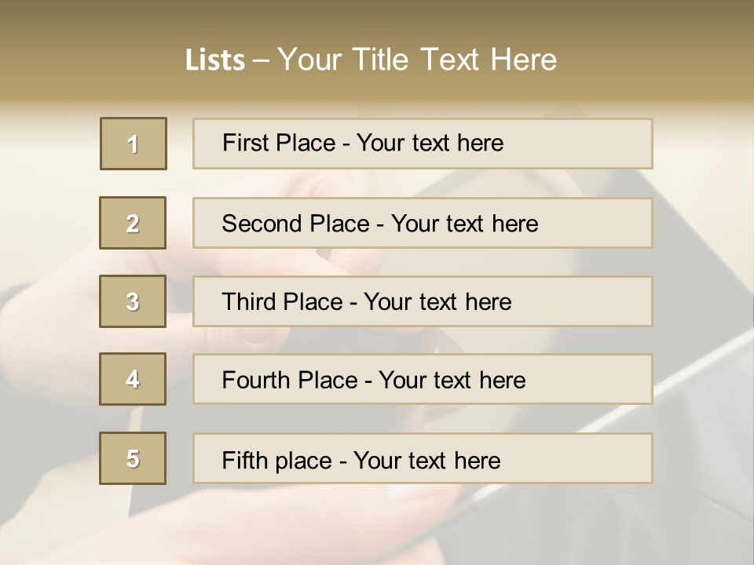
Task: Select the number 2 square box
Action: (x=133, y=223)
